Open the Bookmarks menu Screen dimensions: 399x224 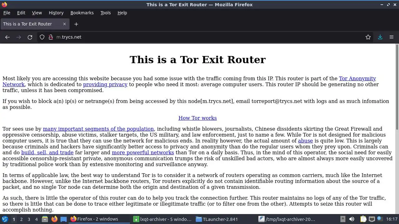[x=82, y=13]
